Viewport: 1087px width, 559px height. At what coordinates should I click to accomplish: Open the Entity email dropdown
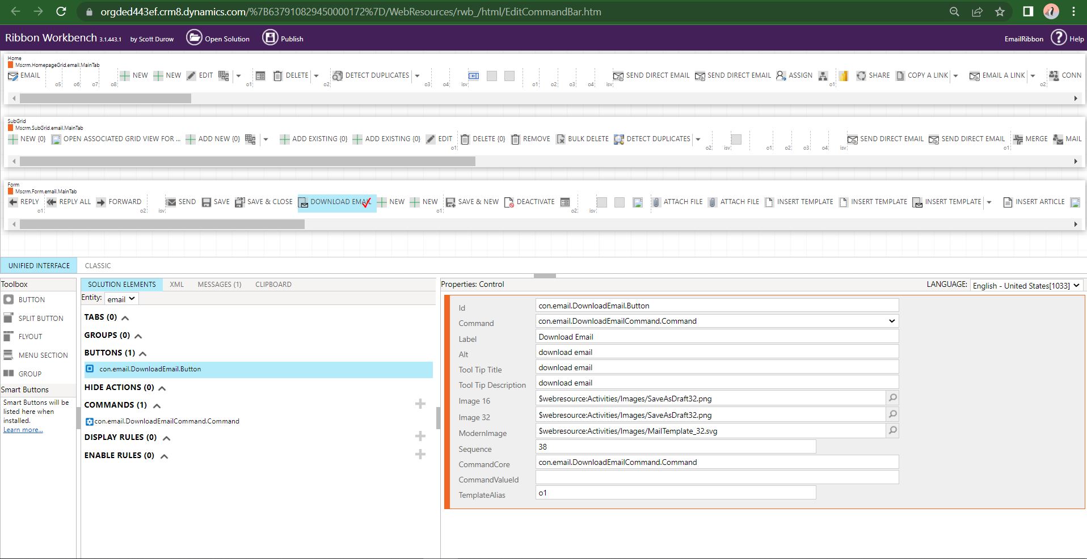click(121, 299)
